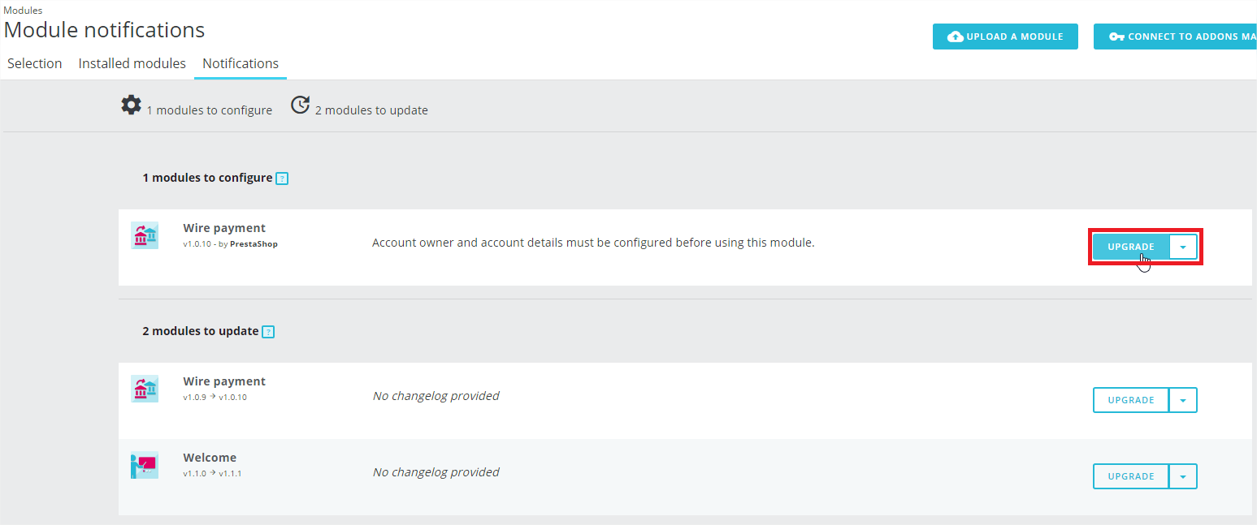1257x525 pixels.
Task: Open help icon beside '2 modules to update' heading
Action: click(x=268, y=332)
